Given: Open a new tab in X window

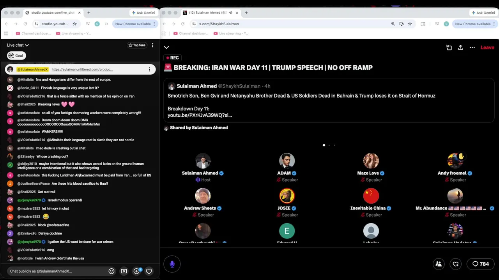Looking at the screenshot, I should (x=246, y=13).
